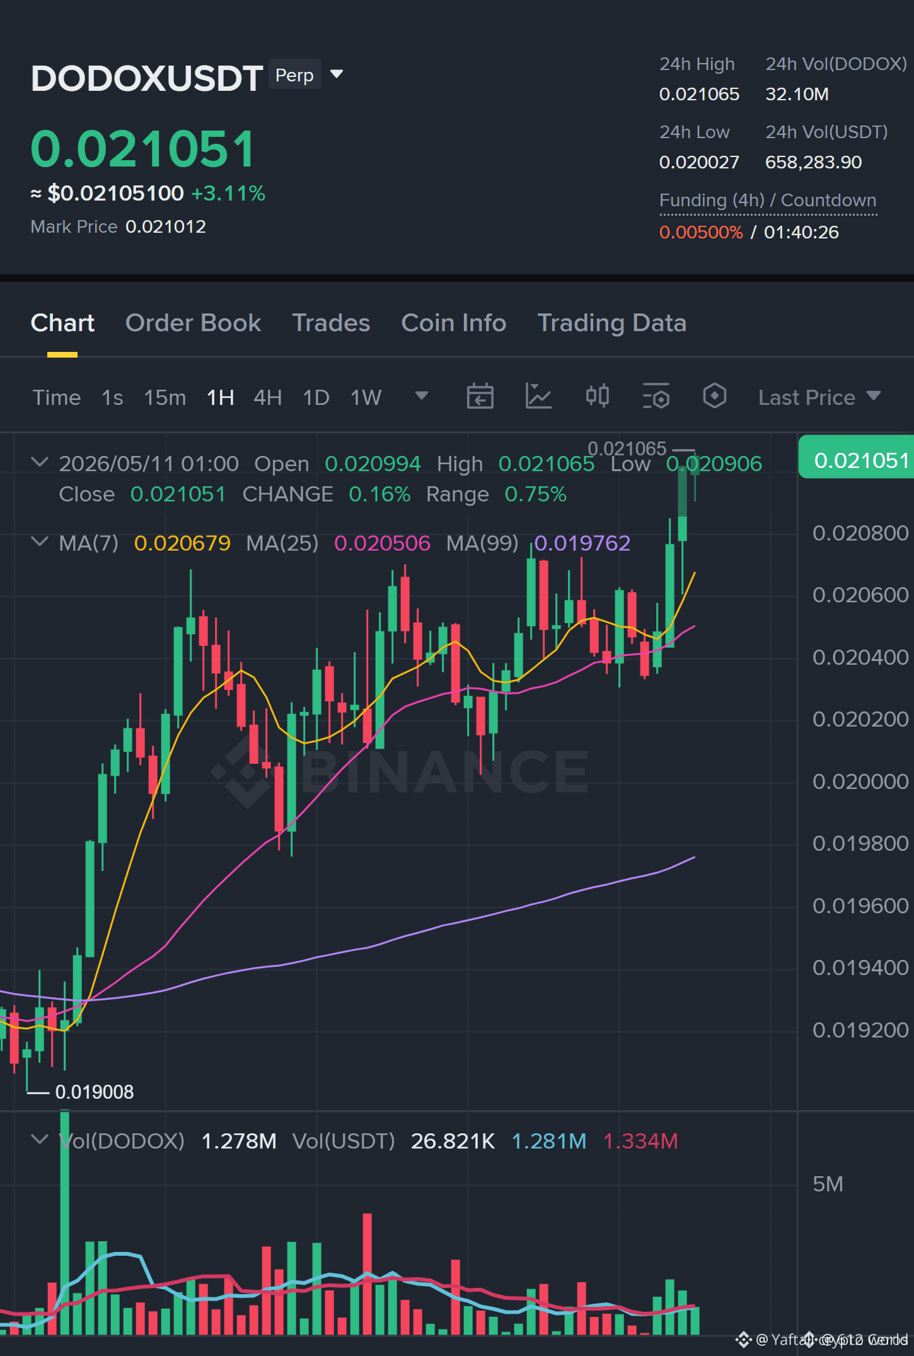Open the chart indicators line icon

click(539, 397)
